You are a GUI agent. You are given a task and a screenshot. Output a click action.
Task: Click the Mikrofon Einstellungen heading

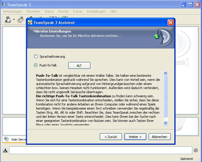click(x=52, y=31)
